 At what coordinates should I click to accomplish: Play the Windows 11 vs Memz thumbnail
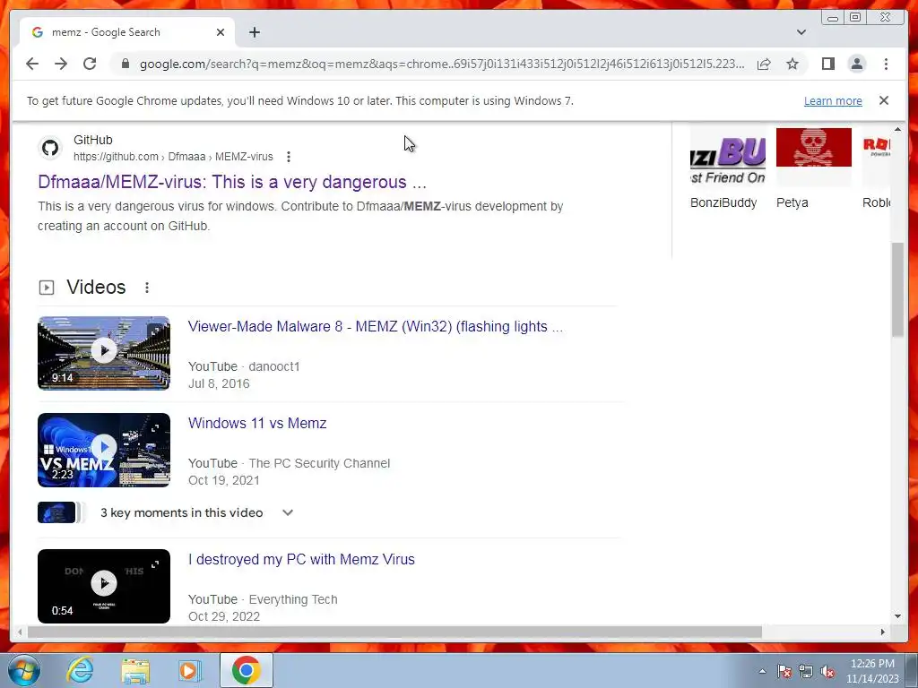104,450
